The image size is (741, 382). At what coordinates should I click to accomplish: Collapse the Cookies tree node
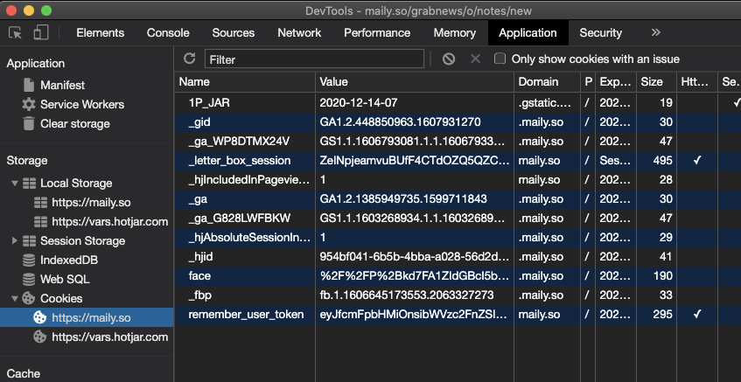[15, 298]
